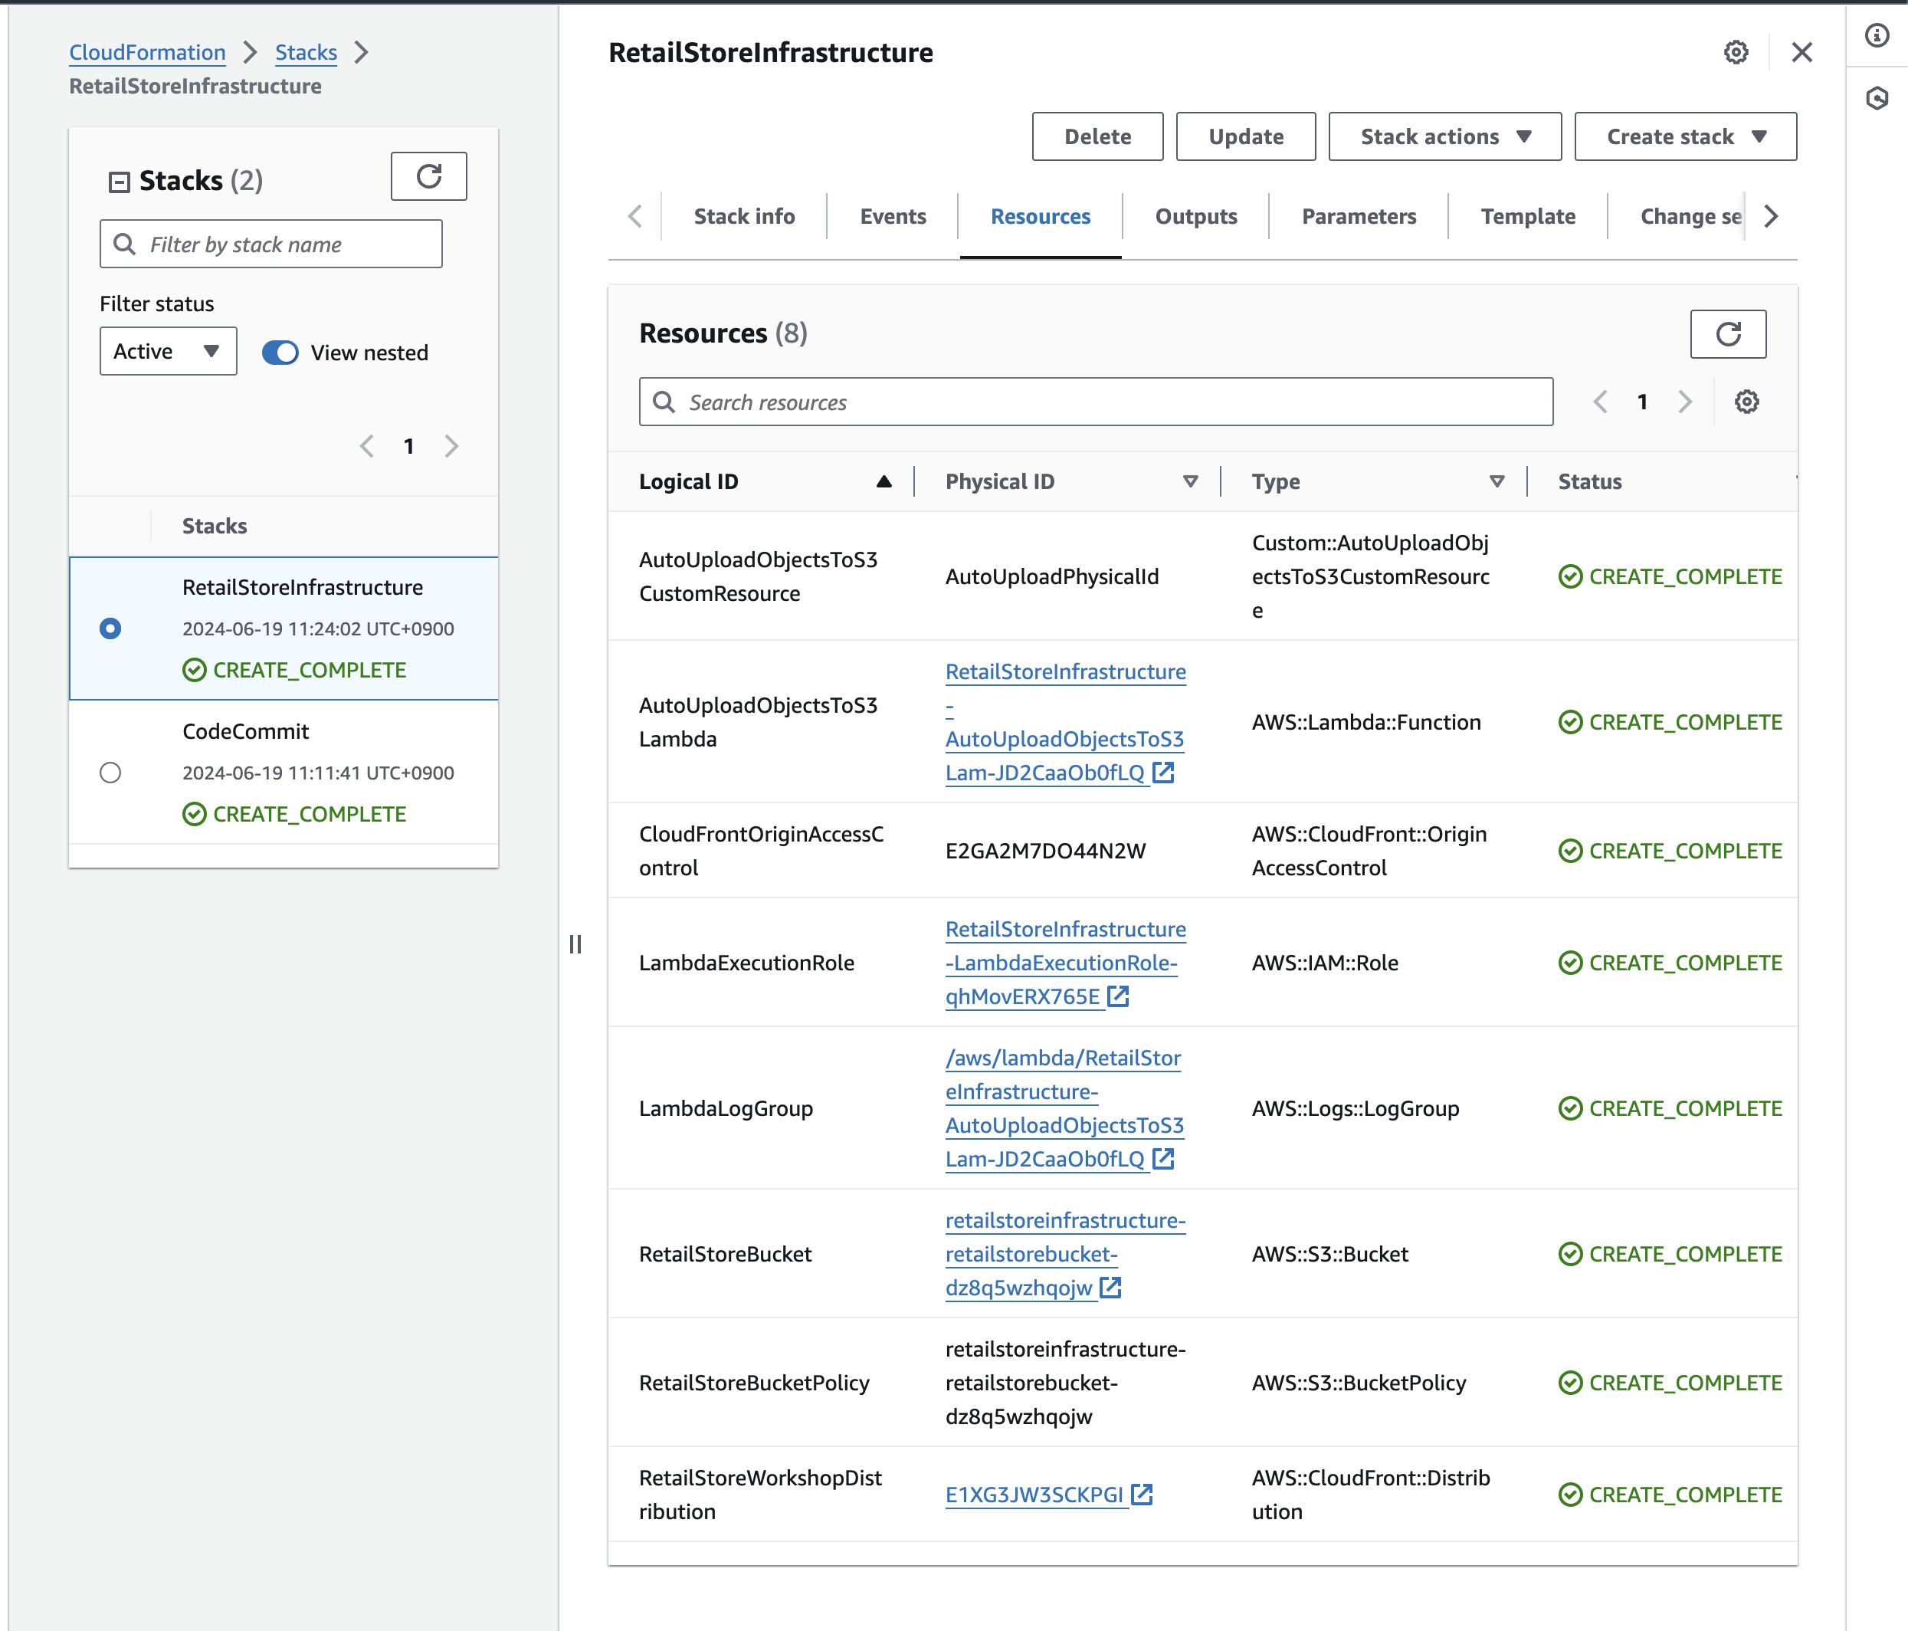Open stack detail settings gear icon

(1735, 52)
